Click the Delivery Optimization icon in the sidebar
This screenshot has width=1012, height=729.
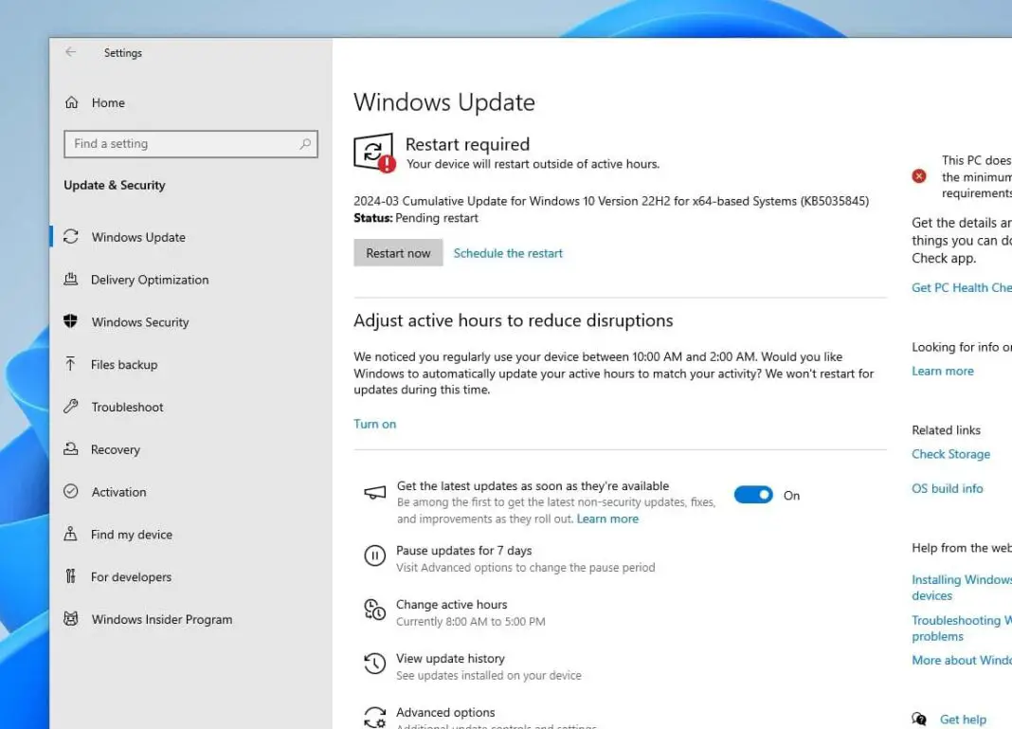pos(71,280)
